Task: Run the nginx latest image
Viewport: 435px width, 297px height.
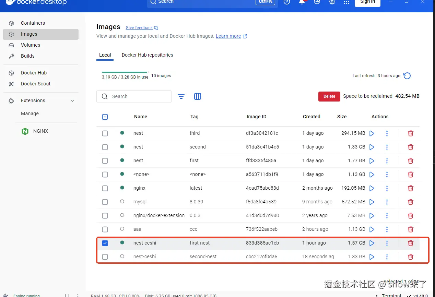Action: click(372, 188)
